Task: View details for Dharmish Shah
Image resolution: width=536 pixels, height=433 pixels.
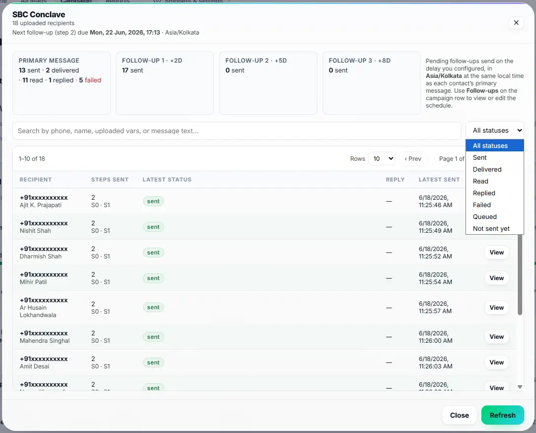Action: coord(497,252)
